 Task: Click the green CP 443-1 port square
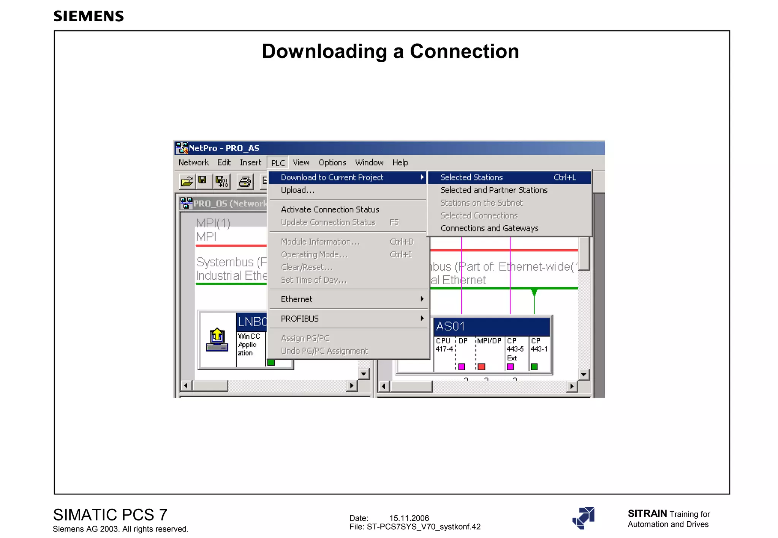coord(534,367)
